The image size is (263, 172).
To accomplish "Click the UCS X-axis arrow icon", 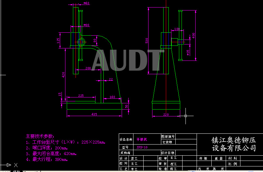I will 10,165.
